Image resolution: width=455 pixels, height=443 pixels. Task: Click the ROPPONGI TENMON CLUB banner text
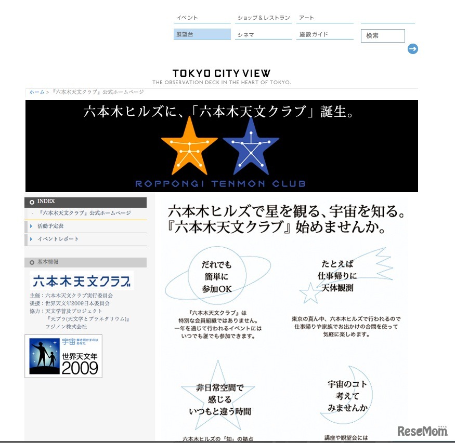pyautogui.click(x=220, y=184)
